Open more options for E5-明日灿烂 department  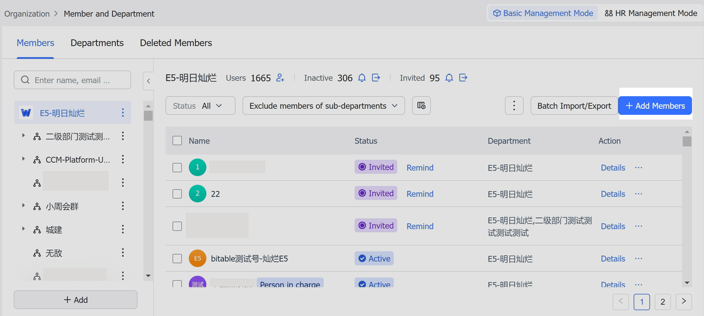123,113
